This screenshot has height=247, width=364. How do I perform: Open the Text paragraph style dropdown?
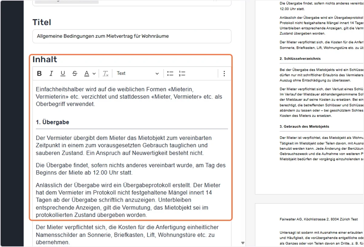(x=138, y=73)
